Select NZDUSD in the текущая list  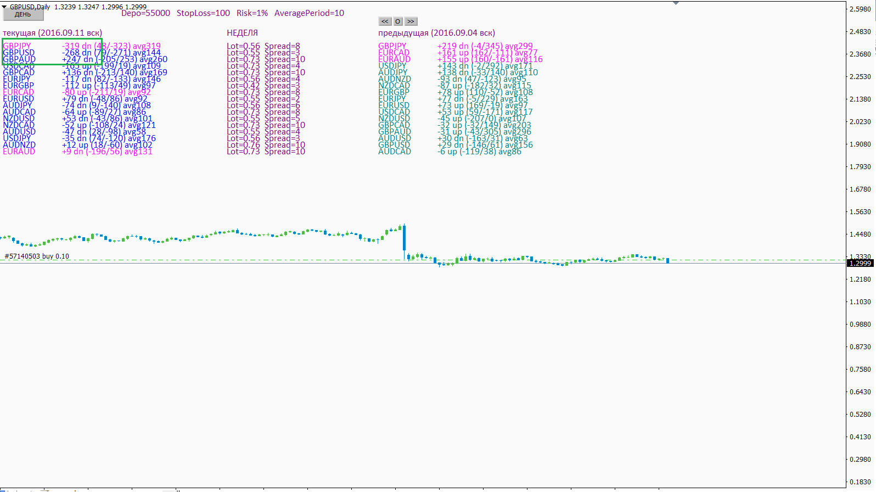[19, 119]
